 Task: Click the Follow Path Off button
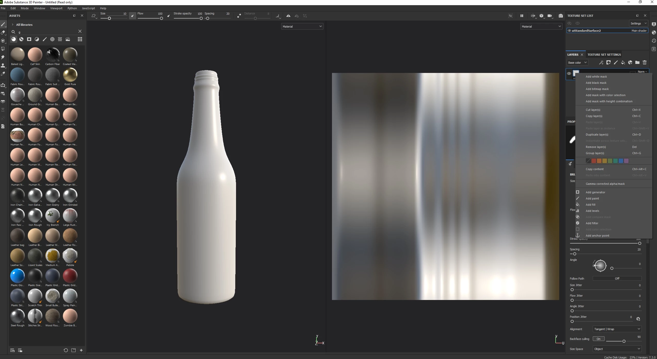click(x=617, y=279)
